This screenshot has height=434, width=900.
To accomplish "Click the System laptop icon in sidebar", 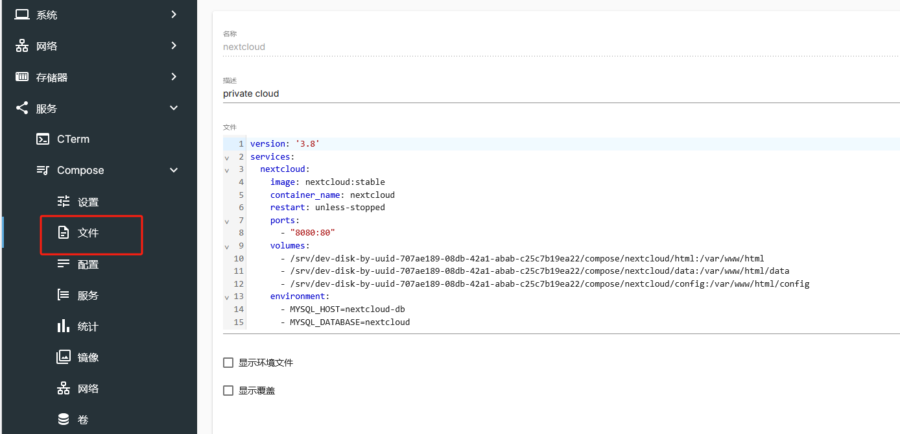I will click(22, 14).
